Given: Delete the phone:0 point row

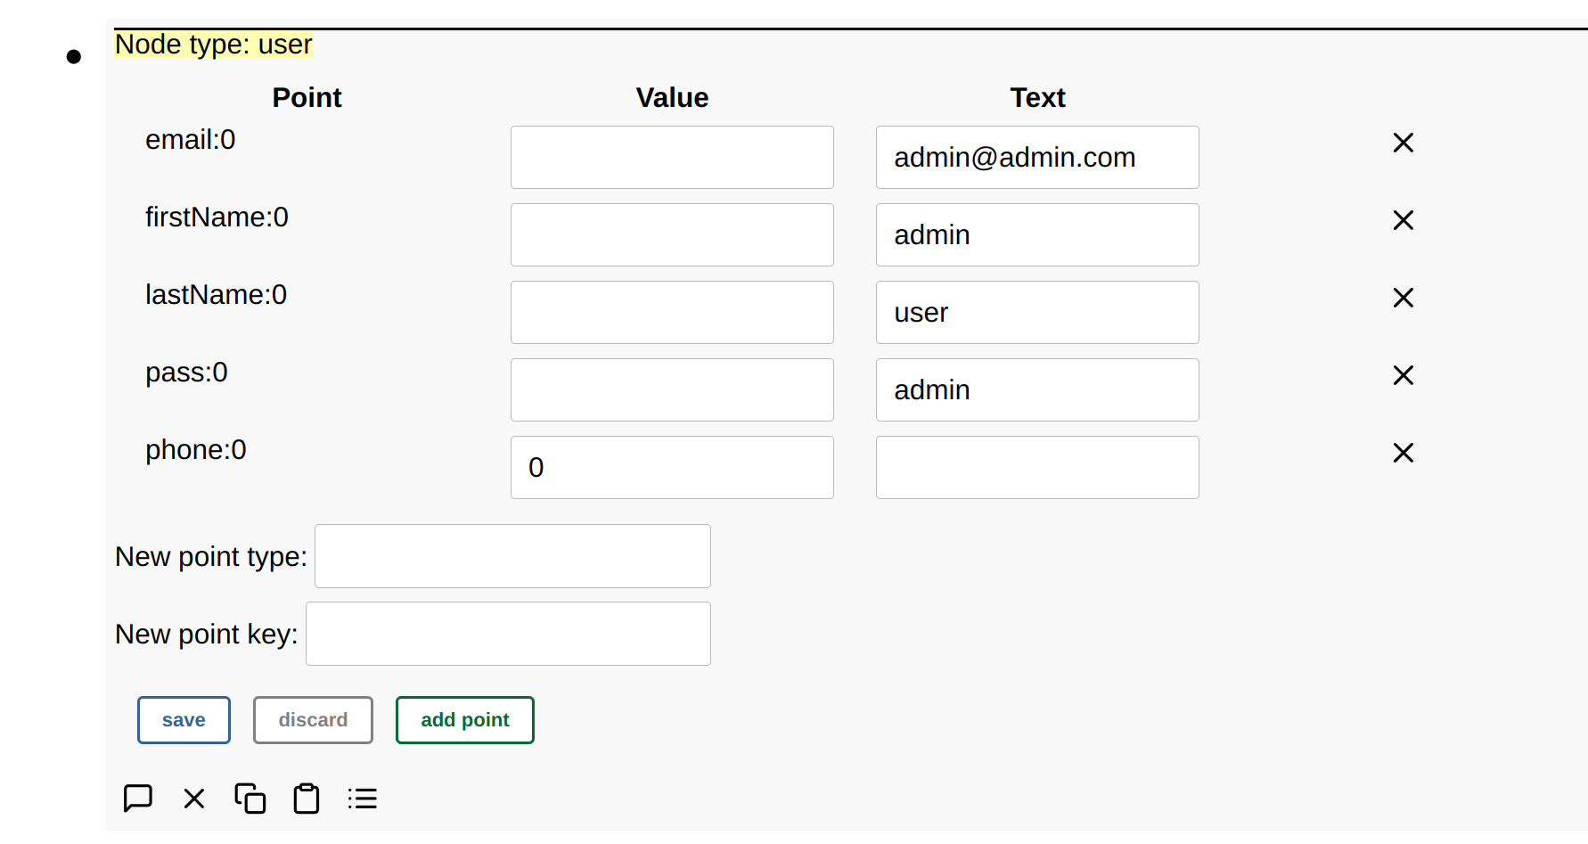Looking at the screenshot, I should [1403, 453].
